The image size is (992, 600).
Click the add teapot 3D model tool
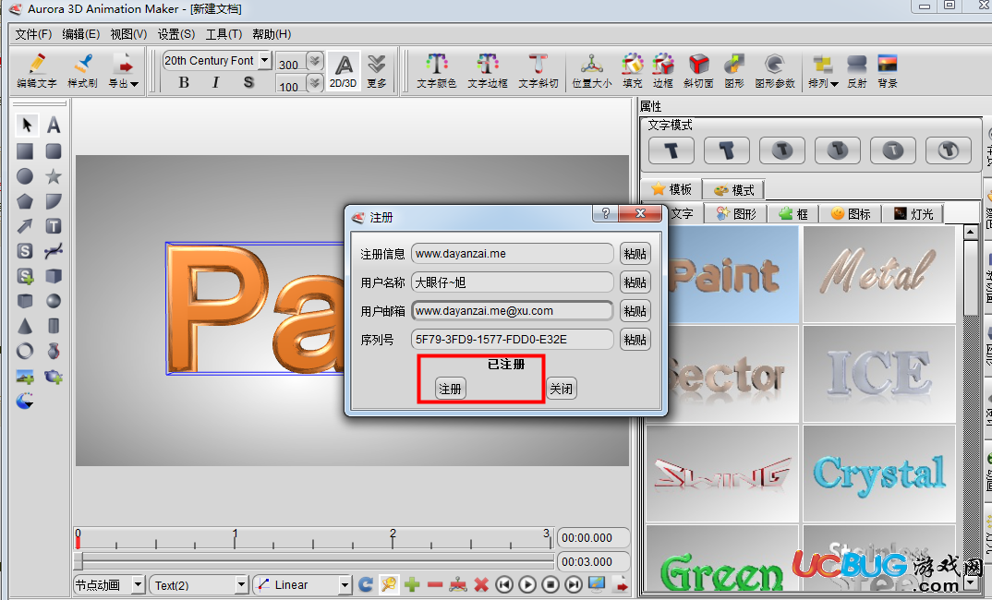(x=54, y=377)
